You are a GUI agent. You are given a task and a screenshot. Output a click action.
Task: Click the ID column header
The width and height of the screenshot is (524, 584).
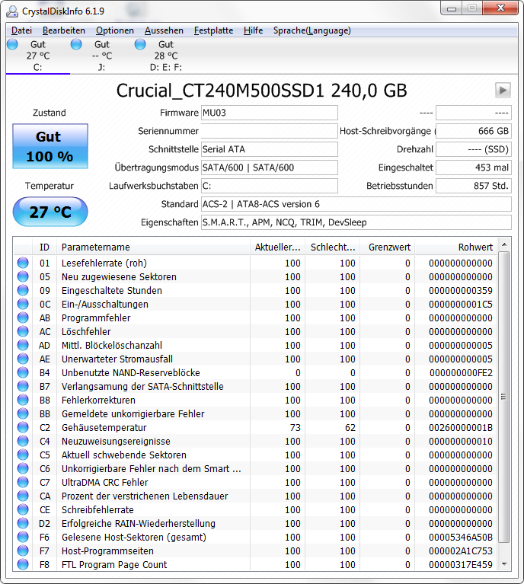pyautogui.click(x=44, y=247)
